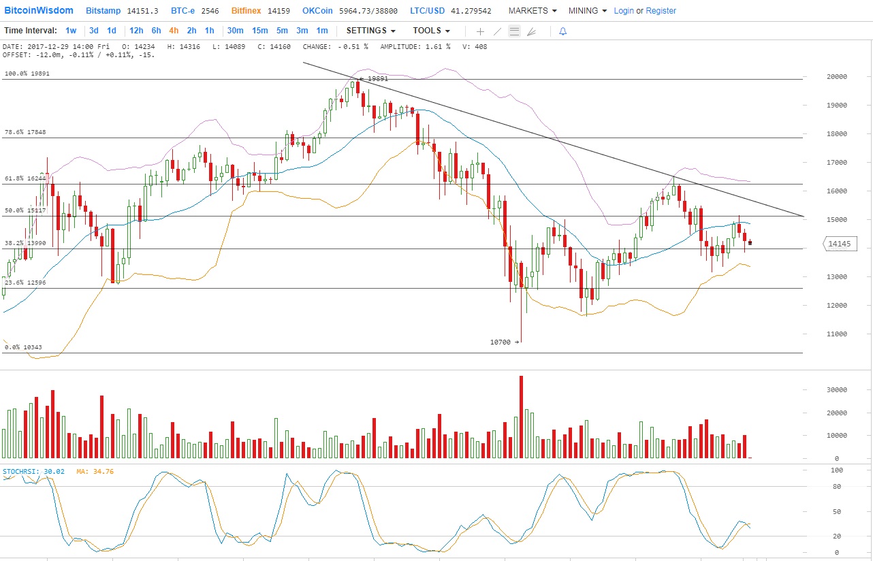Click the price alert bell icon
The width and height of the screenshot is (873, 561).
[x=562, y=31]
